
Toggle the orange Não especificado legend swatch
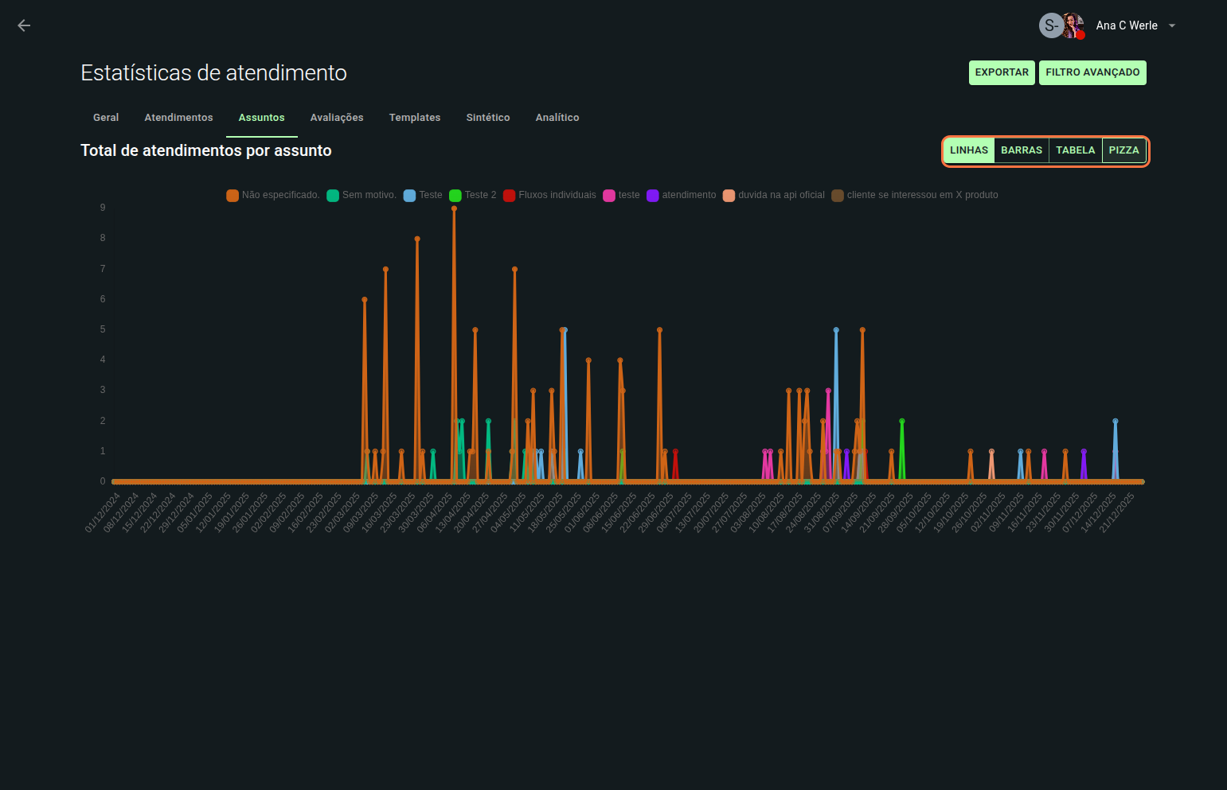pos(233,196)
